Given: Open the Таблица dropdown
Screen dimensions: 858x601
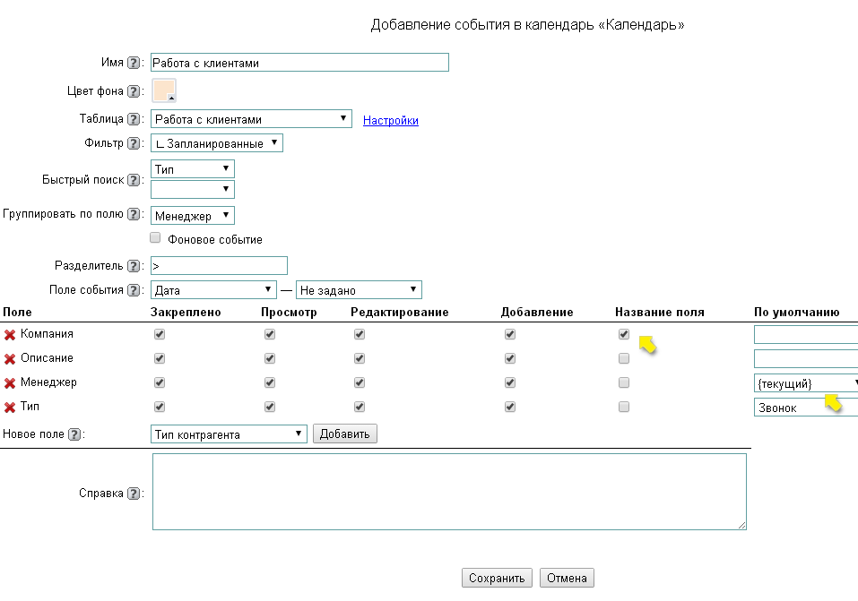Looking at the screenshot, I should (x=251, y=119).
